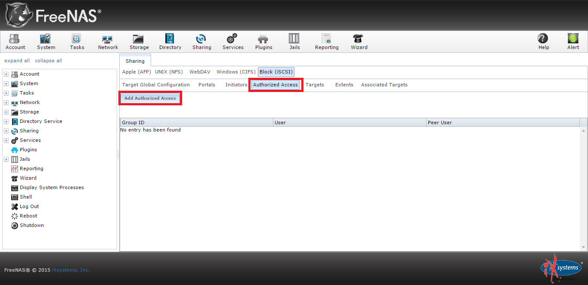This screenshot has width=588, height=285.
Task: Sort by the Group ID column header
Action: click(x=196, y=123)
